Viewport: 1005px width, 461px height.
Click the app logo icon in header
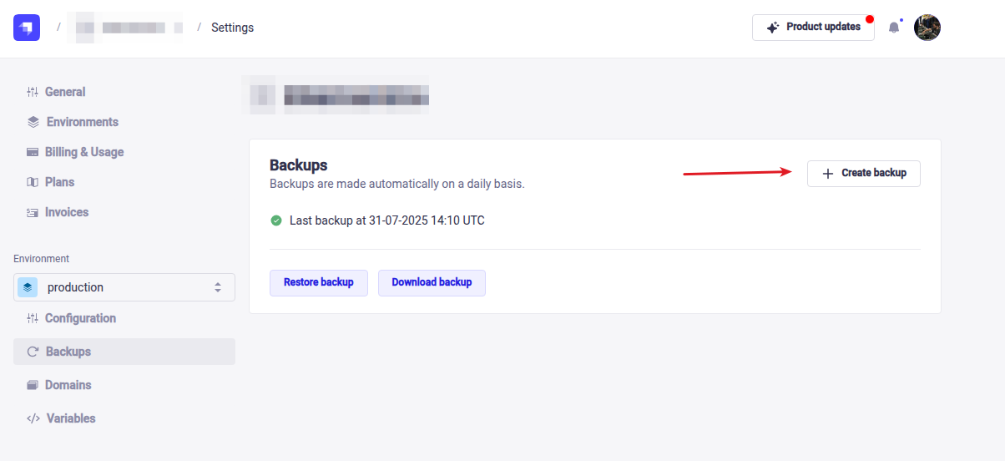27,28
